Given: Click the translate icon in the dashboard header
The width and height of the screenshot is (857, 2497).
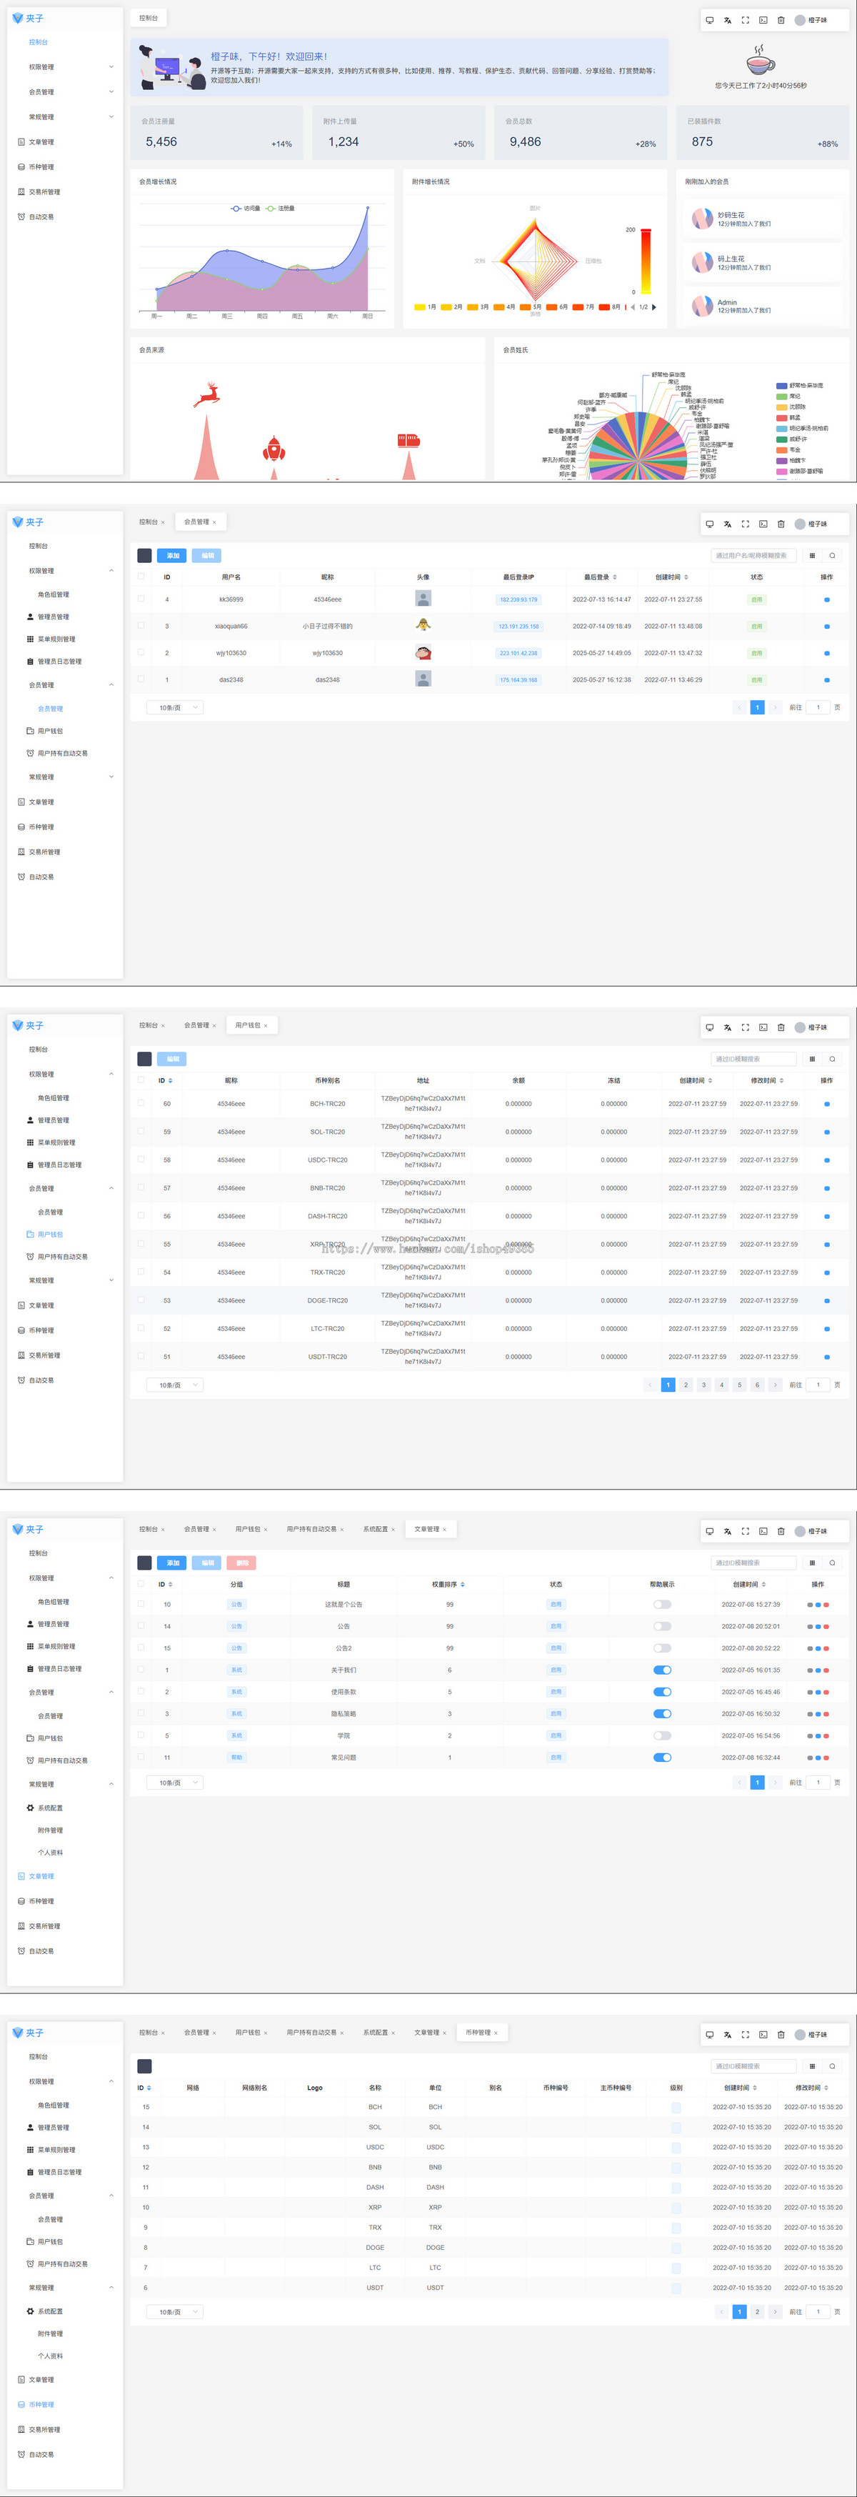Looking at the screenshot, I should 727,19.
